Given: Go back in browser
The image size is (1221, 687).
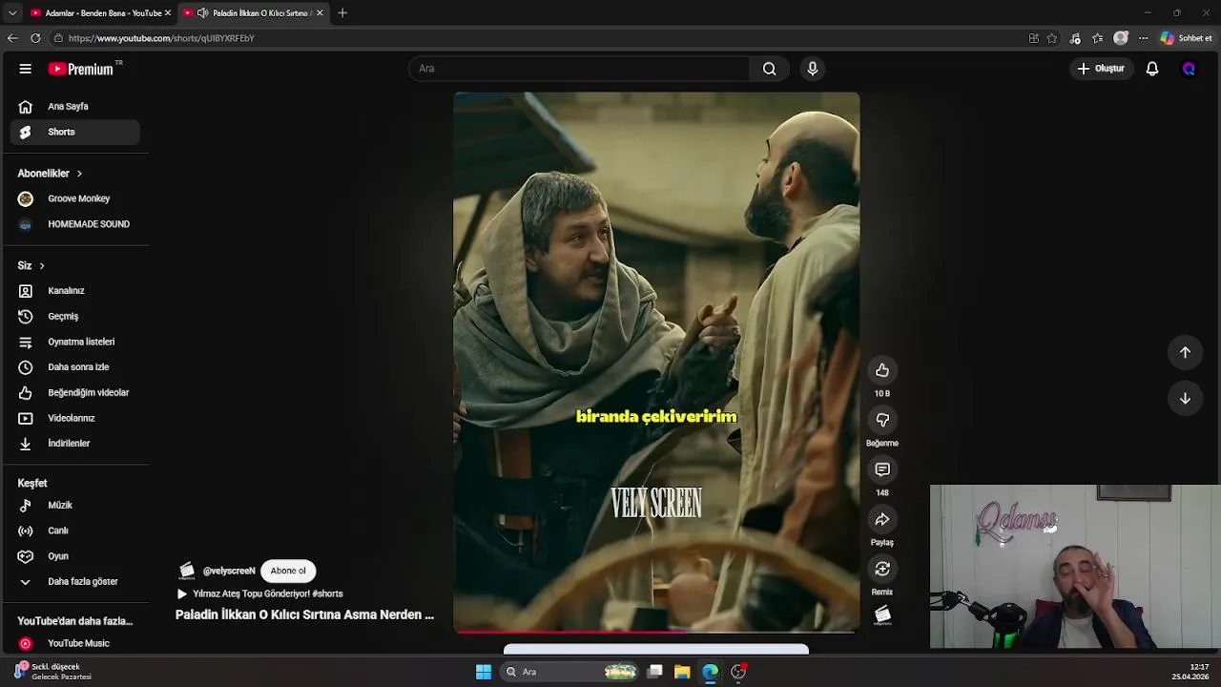Looking at the screenshot, I should click(12, 38).
